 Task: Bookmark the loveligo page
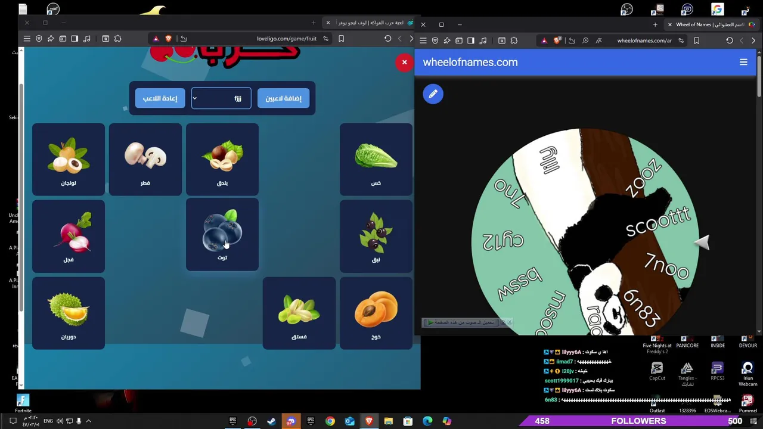(x=341, y=39)
